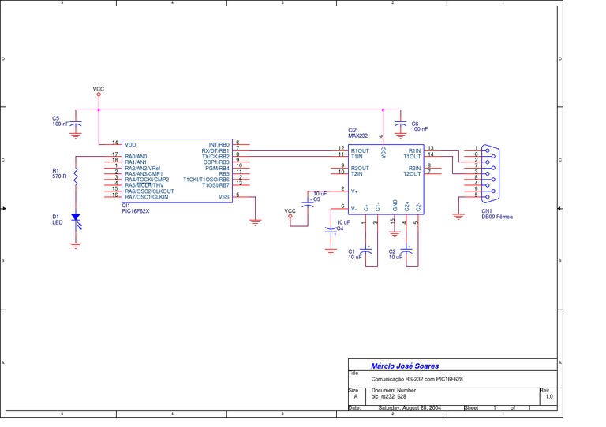This screenshot has width=606, height=427.
Task: Click the 'RA0/AN0' pin label
Action: (x=136, y=157)
